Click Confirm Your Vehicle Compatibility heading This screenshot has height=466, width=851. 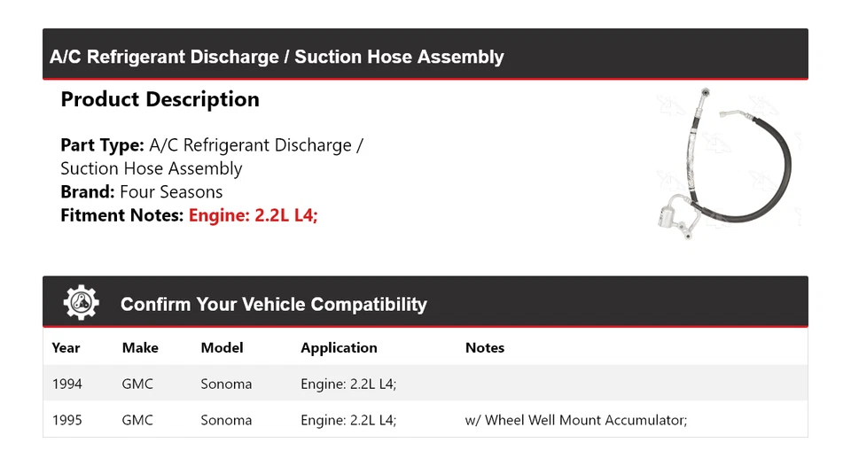273,305
